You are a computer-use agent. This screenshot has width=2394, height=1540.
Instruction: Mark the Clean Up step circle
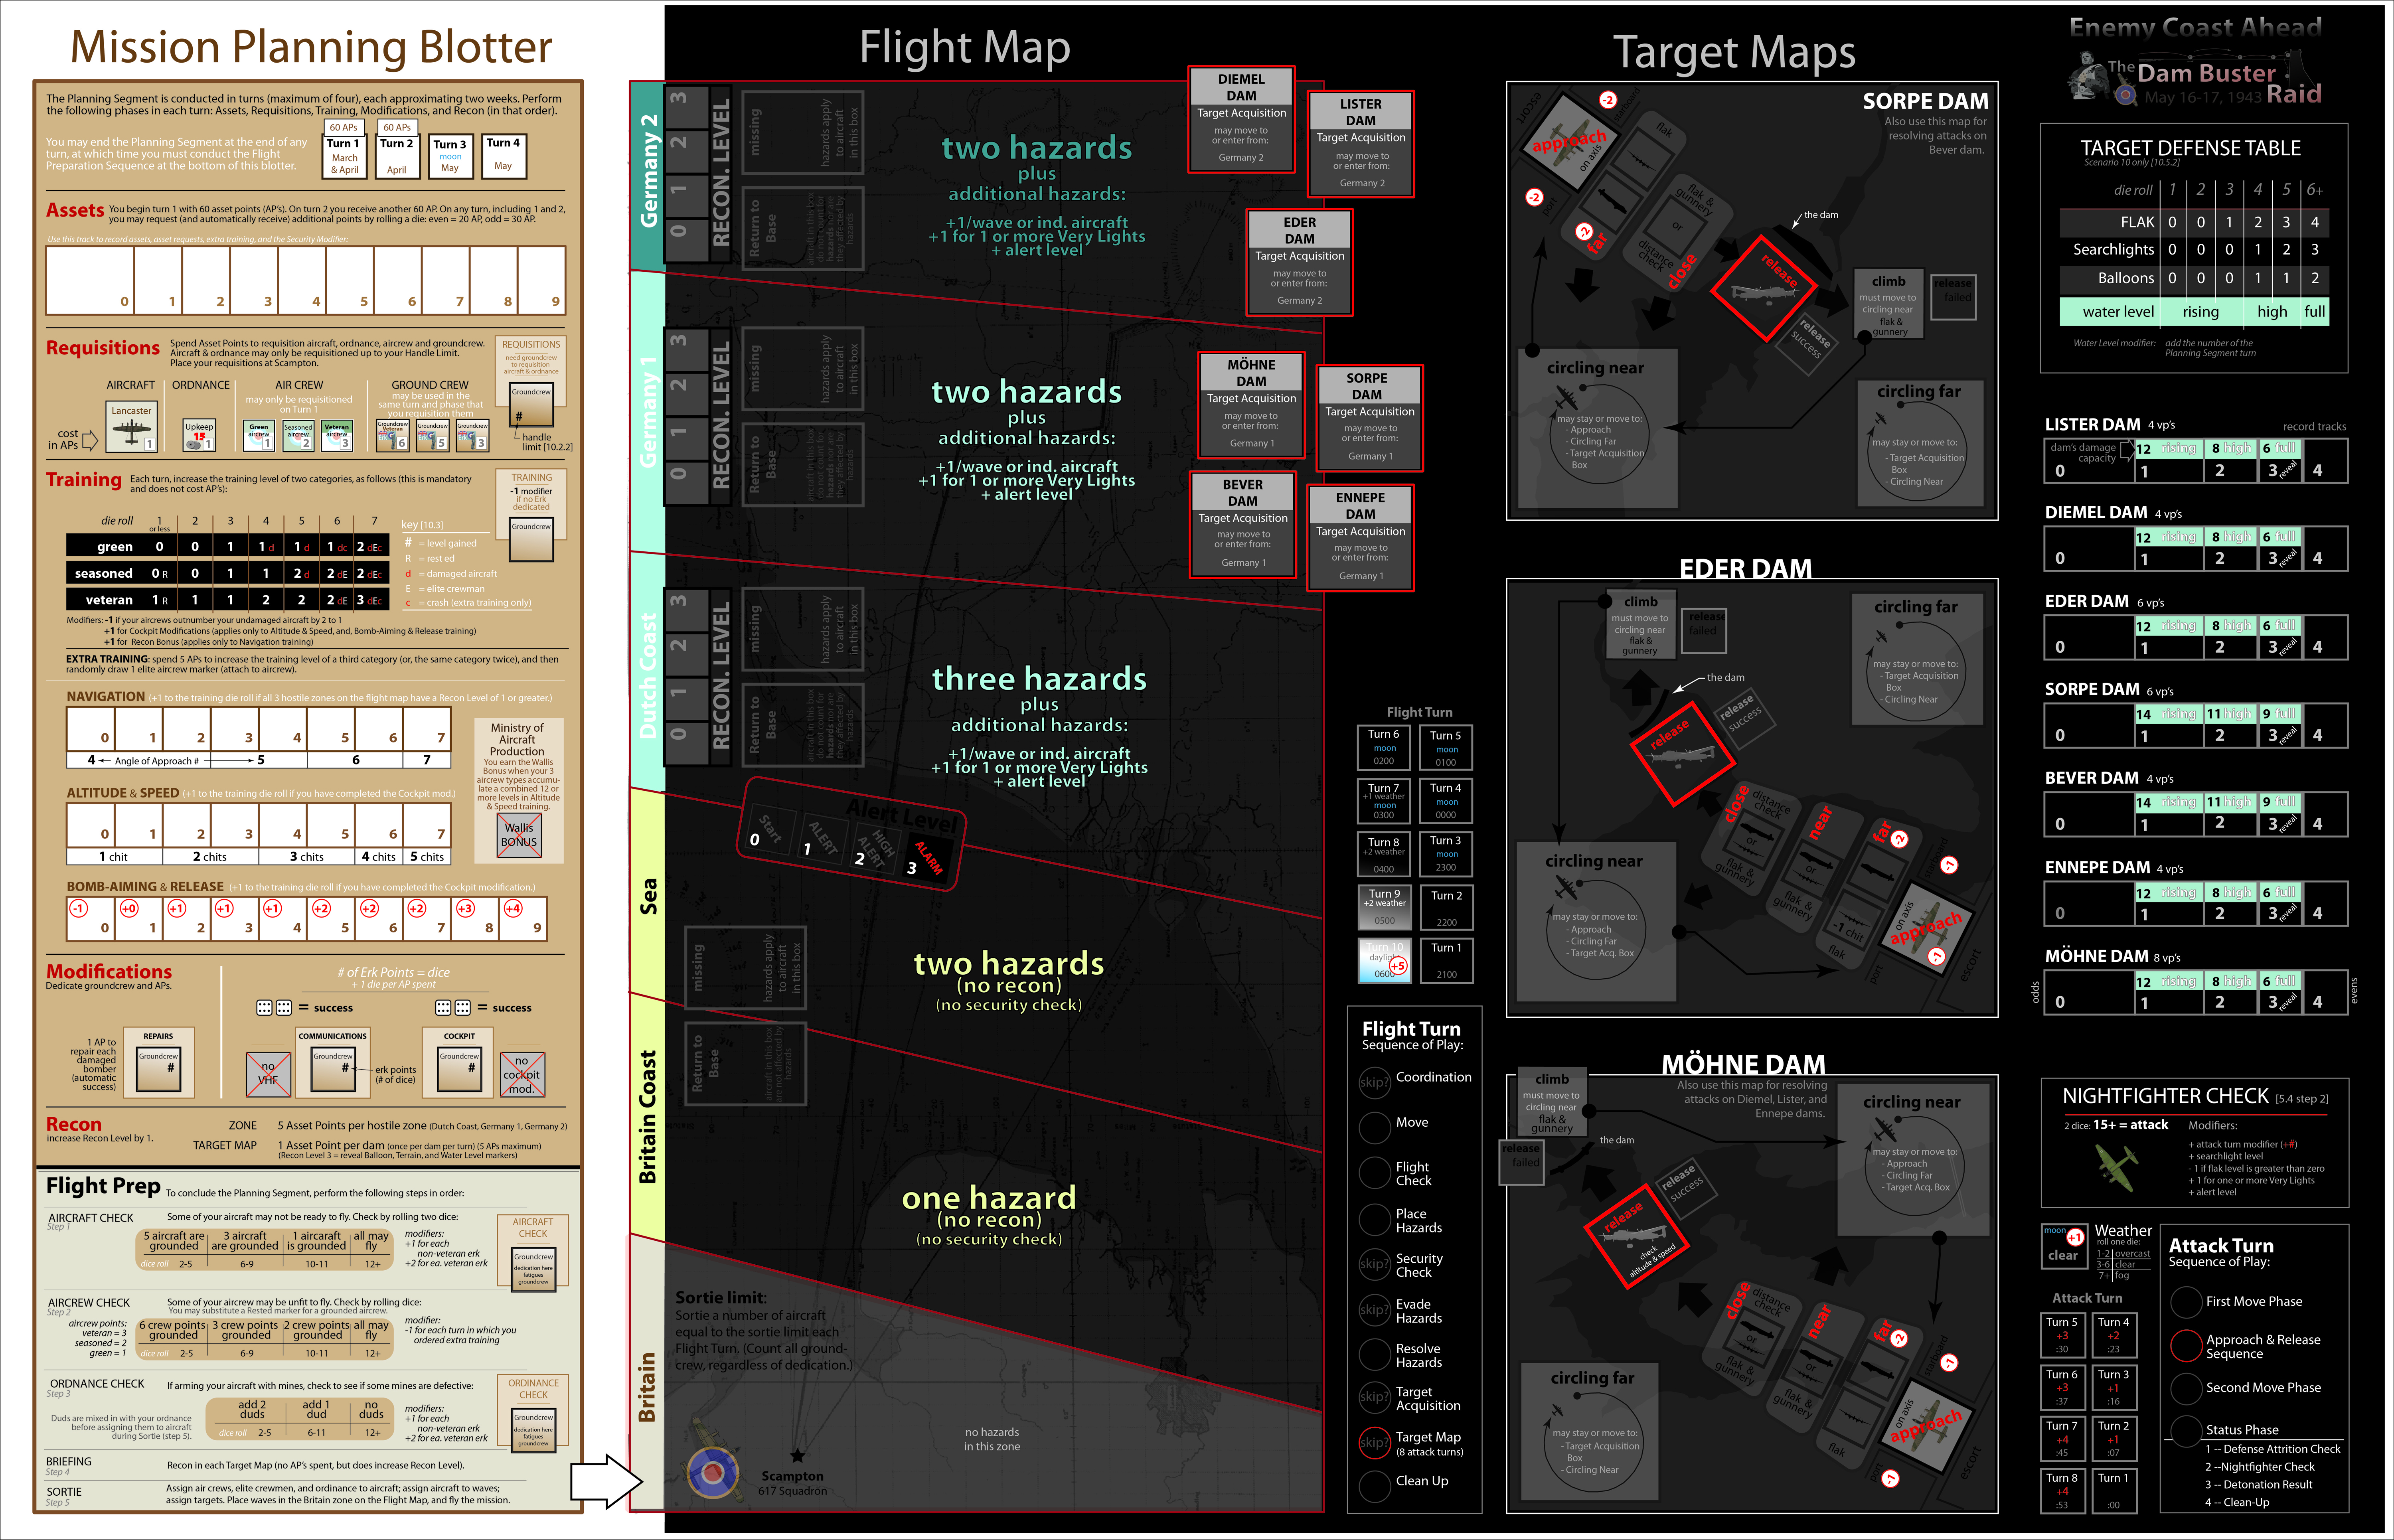pyautogui.click(x=1374, y=1486)
